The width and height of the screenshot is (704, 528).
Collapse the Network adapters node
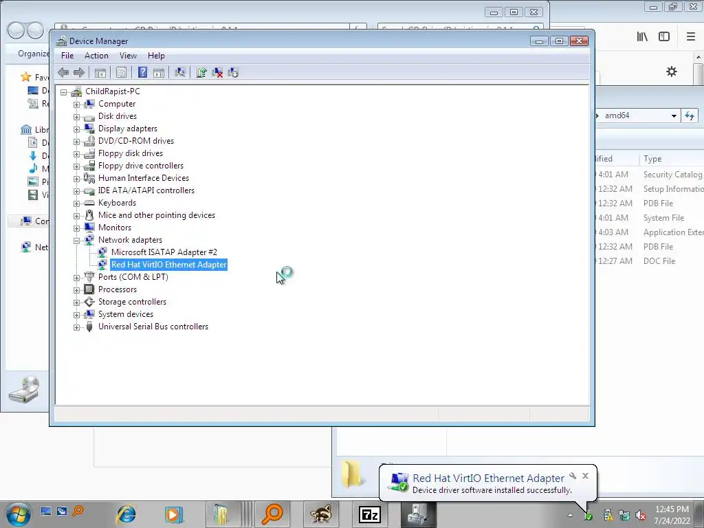coord(77,241)
